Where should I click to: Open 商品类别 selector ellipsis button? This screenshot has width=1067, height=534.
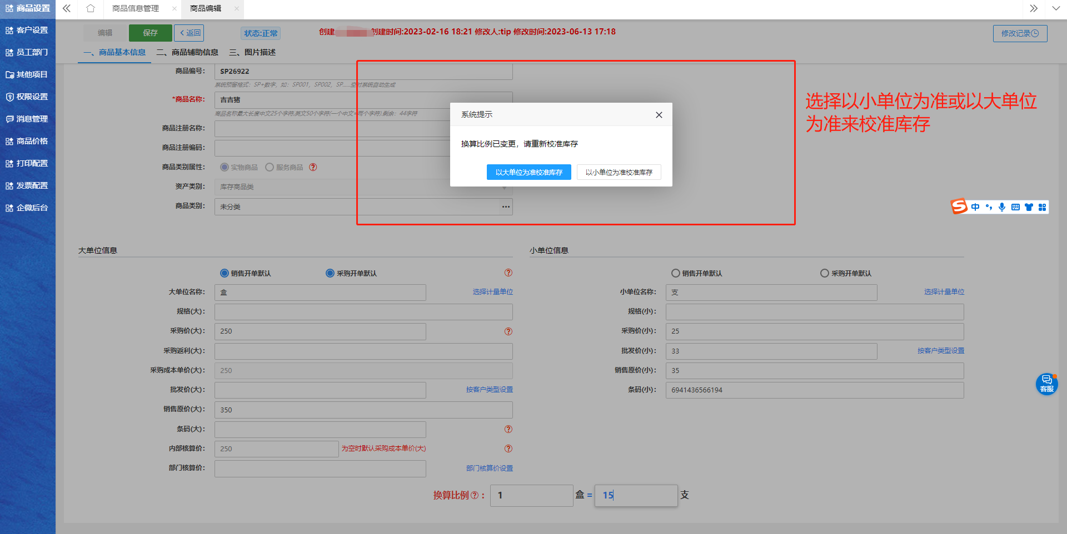pyautogui.click(x=506, y=206)
